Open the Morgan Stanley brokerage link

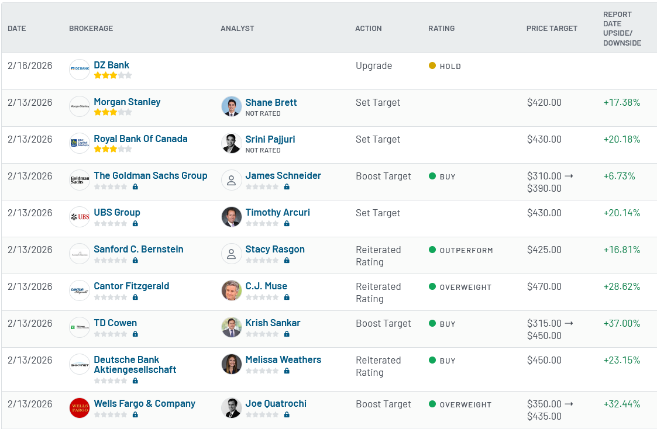[127, 102]
